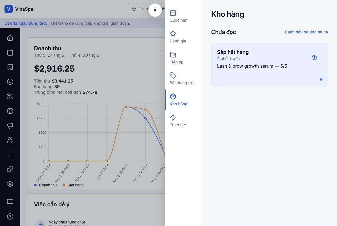This screenshot has width=337, height=226.
Task: Open the settings gear in sidebar
Action: tap(10, 184)
